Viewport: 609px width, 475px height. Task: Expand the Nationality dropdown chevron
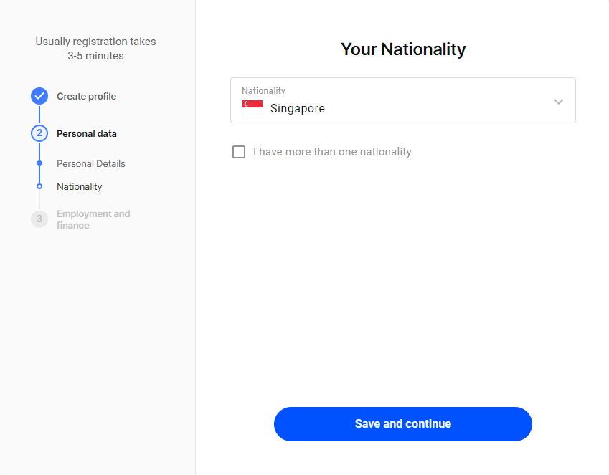click(x=559, y=102)
